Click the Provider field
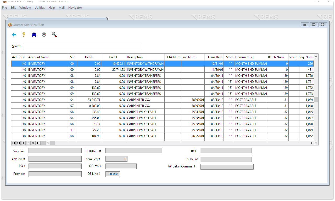 pyautogui.click(x=55, y=174)
